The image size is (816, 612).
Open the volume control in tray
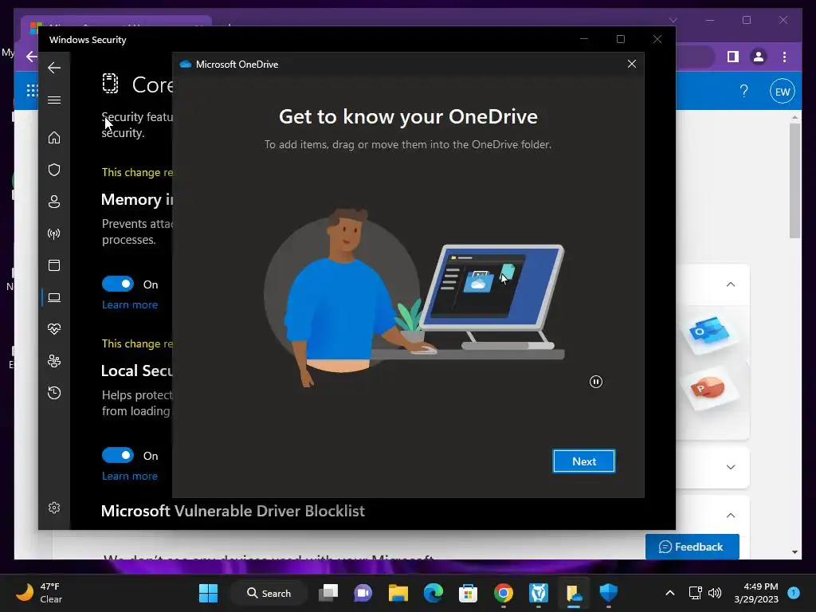[715, 593]
